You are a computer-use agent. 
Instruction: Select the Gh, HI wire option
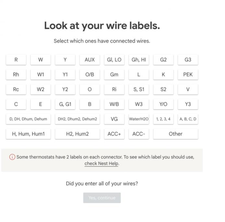(x=139, y=60)
